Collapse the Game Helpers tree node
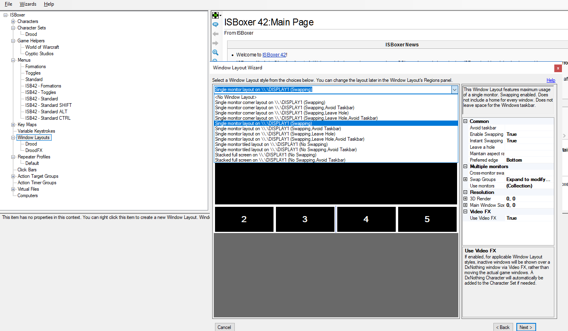 tap(13, 41)
